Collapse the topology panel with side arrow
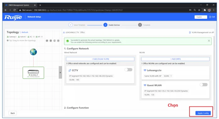The width and height of the screenshot is (219, 119). 60,72
